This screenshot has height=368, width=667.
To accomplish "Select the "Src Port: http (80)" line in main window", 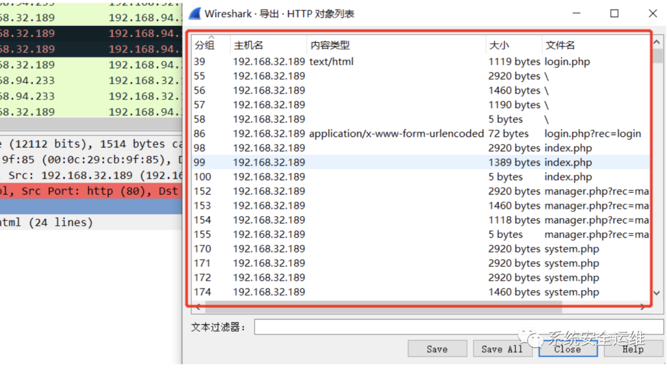I will 91,191.
